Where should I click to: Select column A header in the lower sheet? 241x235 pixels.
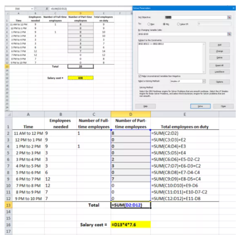(28, 114)
